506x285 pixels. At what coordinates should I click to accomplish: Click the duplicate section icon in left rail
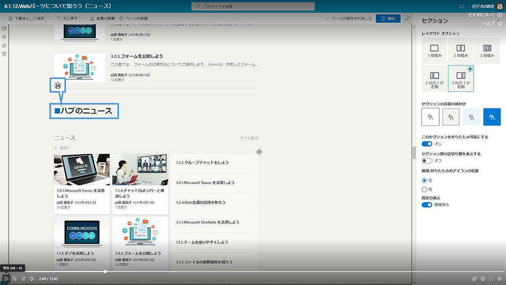coord(4,46)
